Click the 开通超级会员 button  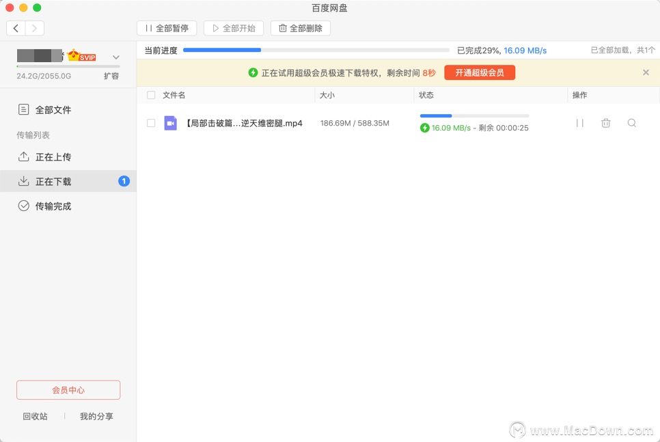[480, 72]
